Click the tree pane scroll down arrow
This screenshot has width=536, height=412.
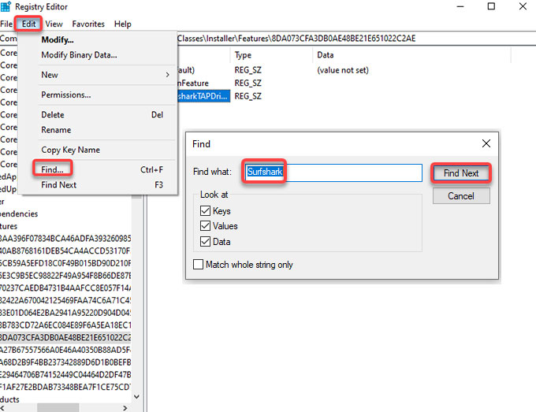coord(136,396)
